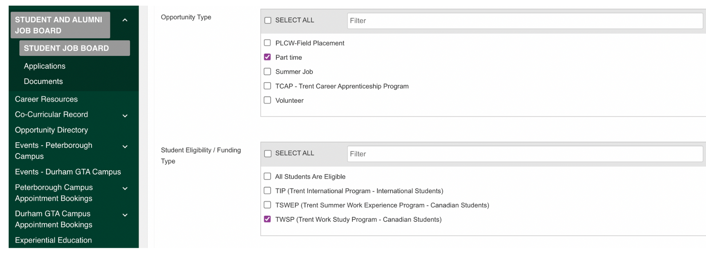Collapse the Student and Alumni Job Board section
Viewport: 706px width, 253px height.
125,20
